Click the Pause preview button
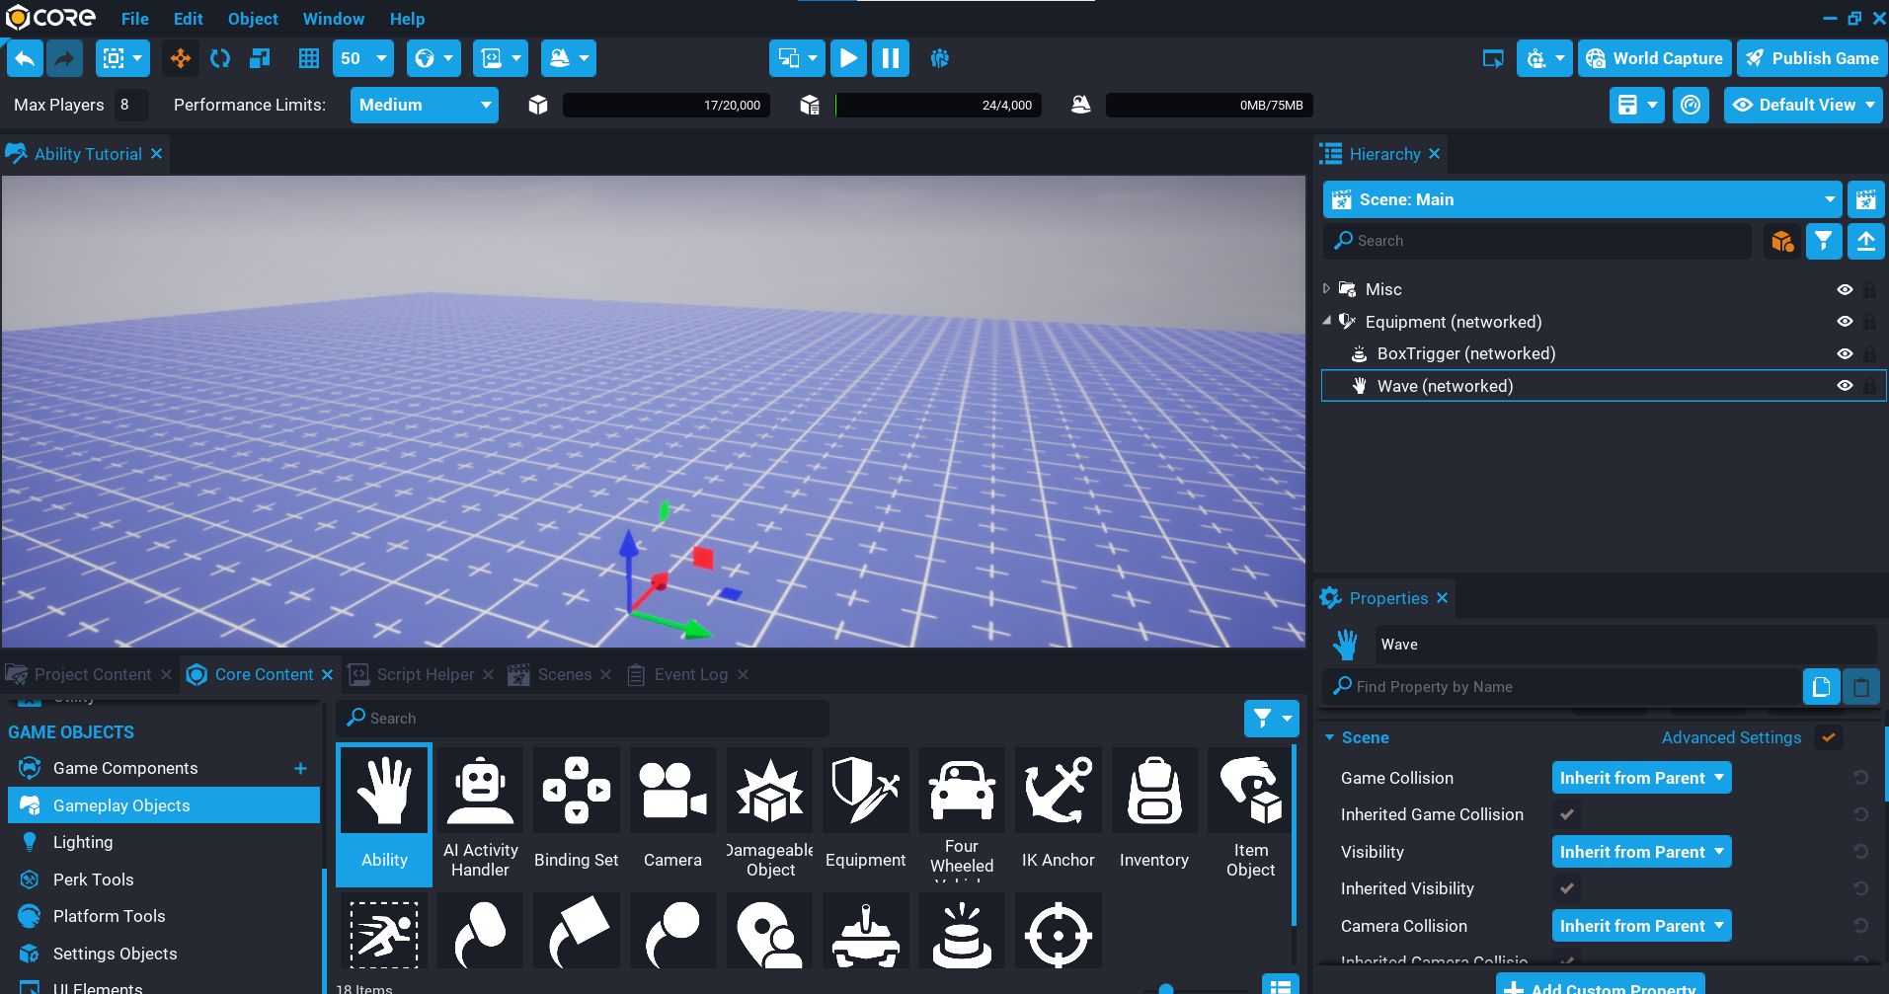The image size is (1889, 994). [890, 58]
